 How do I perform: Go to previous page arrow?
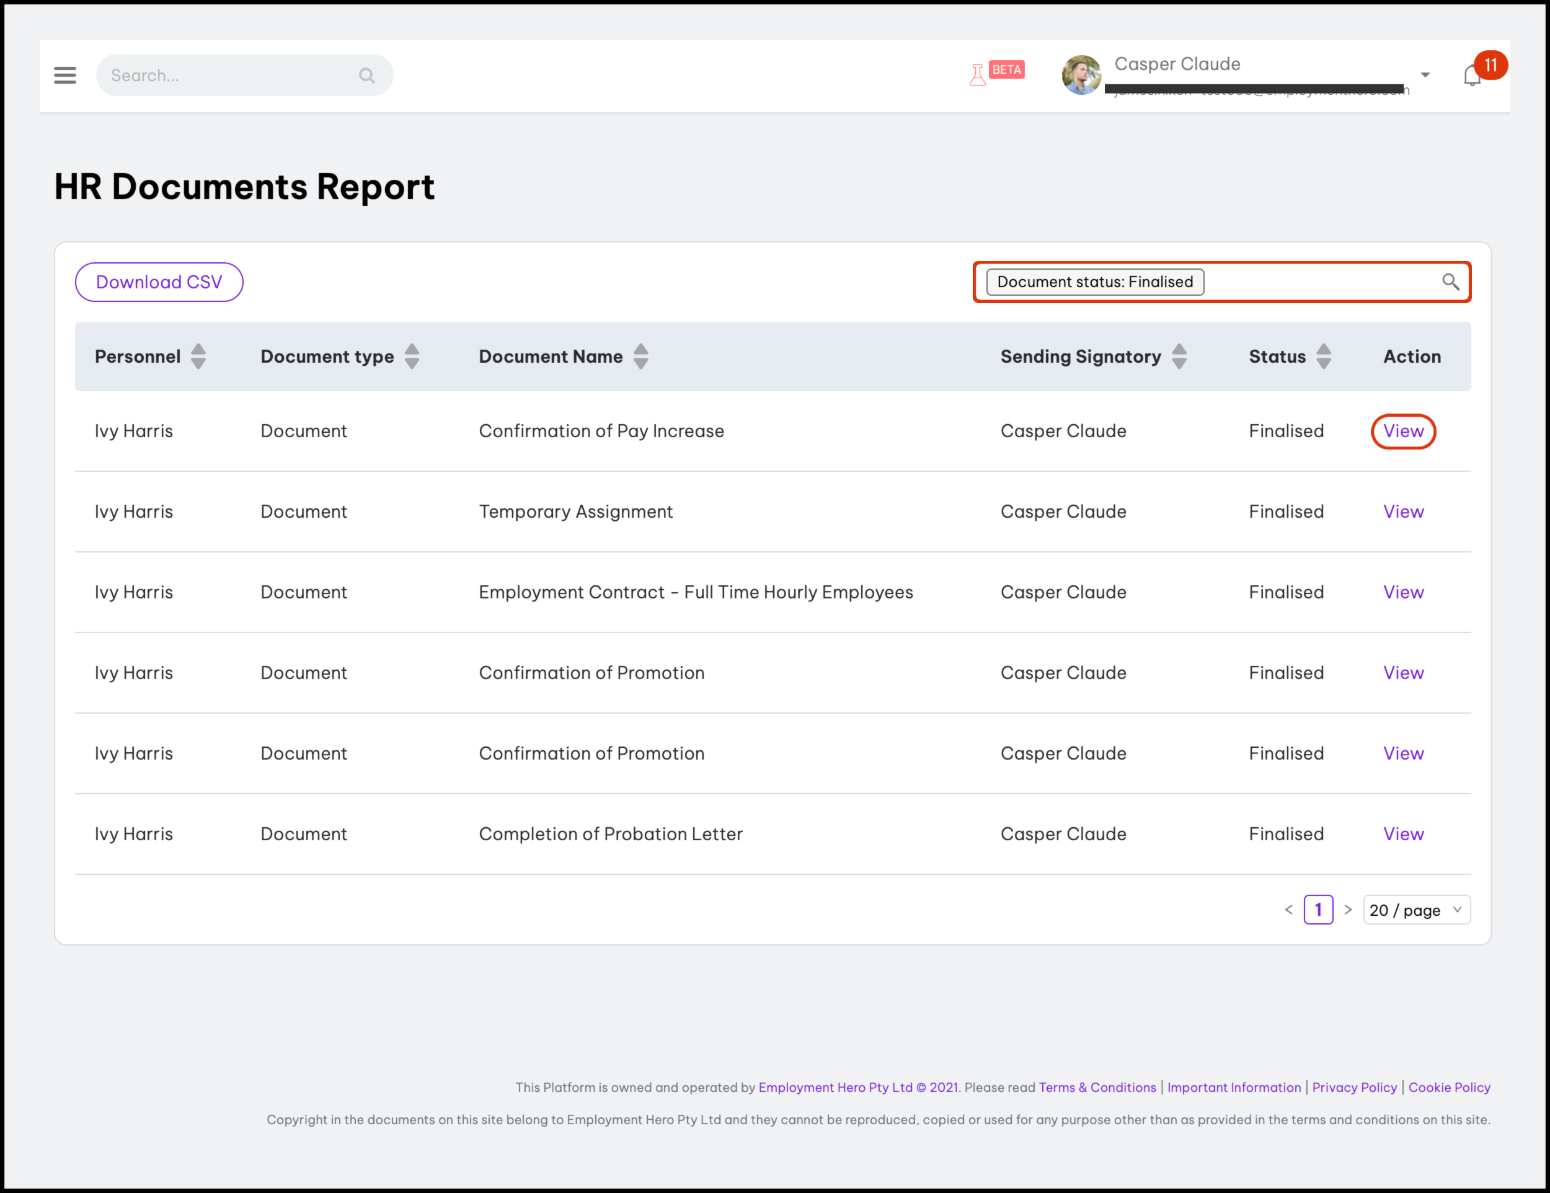point(1289,910)
